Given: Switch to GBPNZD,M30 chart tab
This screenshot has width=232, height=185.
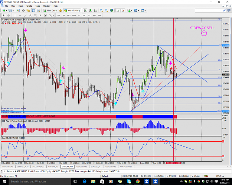Looking at the screenshot, I should 23,166.
